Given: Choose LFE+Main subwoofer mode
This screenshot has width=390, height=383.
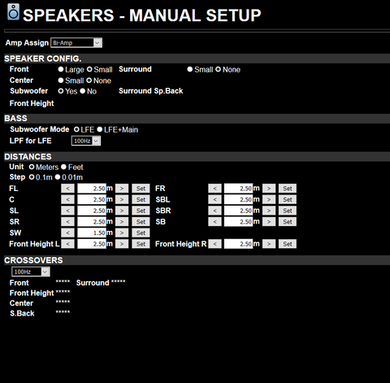Looking at the screenshot, I should point(100,129).
